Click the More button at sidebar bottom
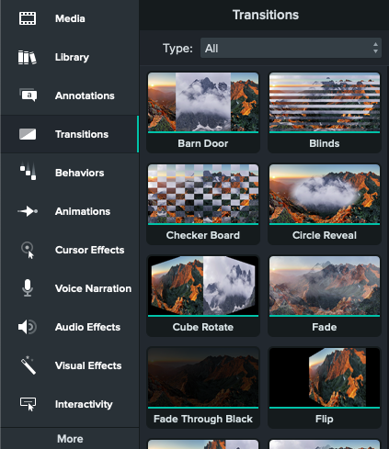Screen dimensions: 389x449 click(x=70, y=439)
